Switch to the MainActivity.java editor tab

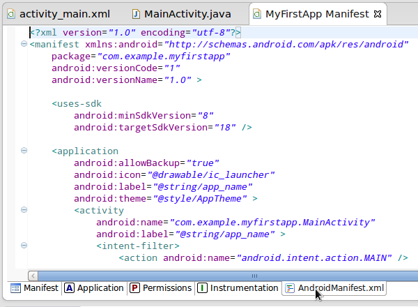187,14
